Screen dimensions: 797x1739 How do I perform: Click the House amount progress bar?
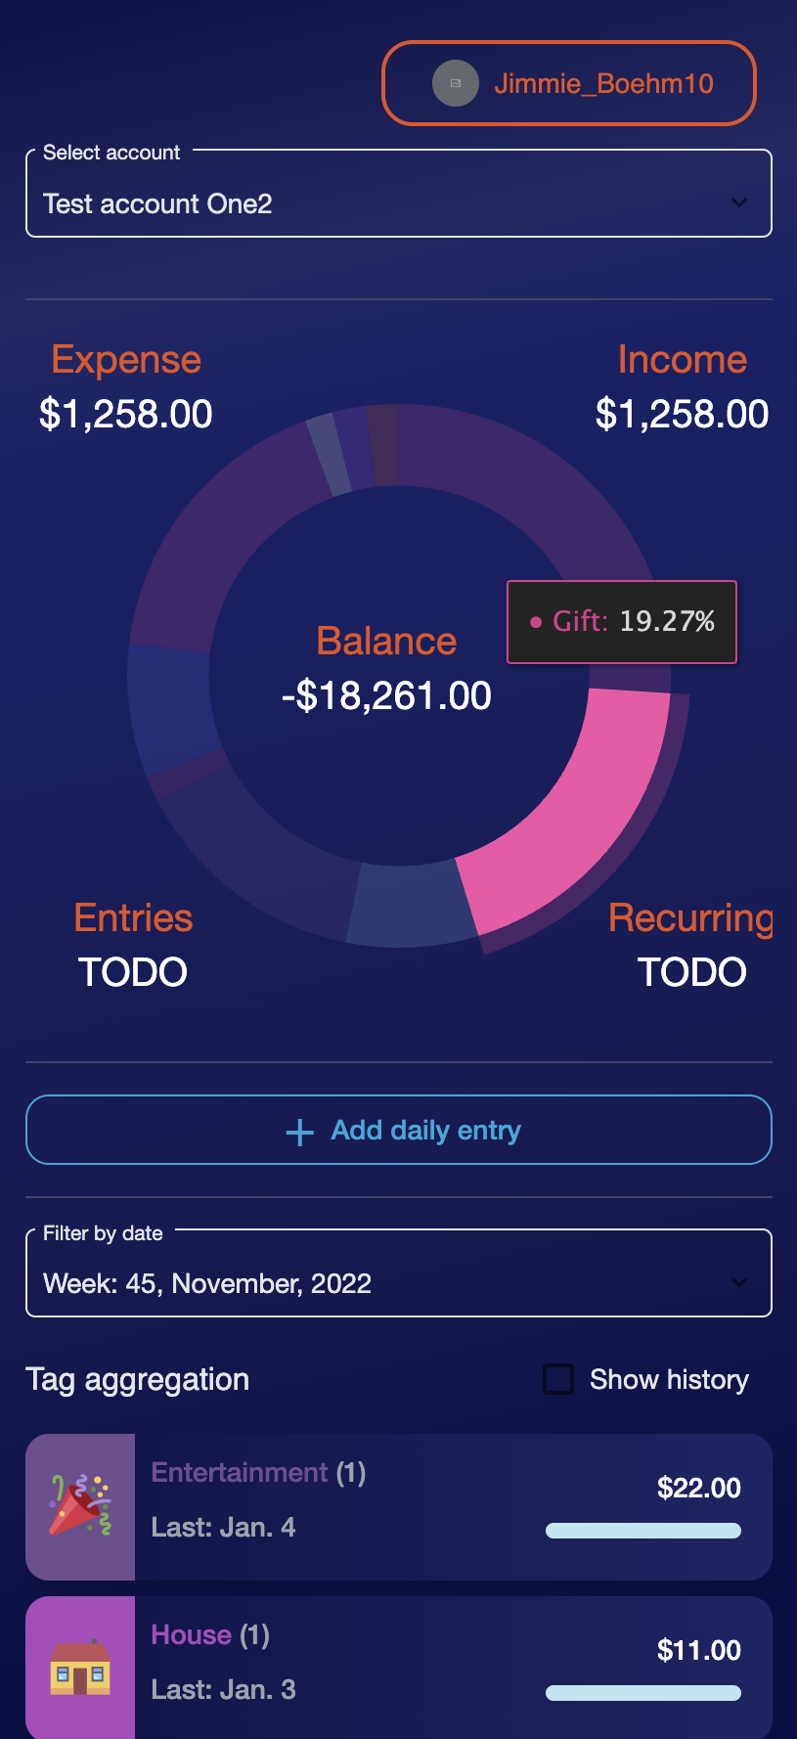[x=642, y=1693]
